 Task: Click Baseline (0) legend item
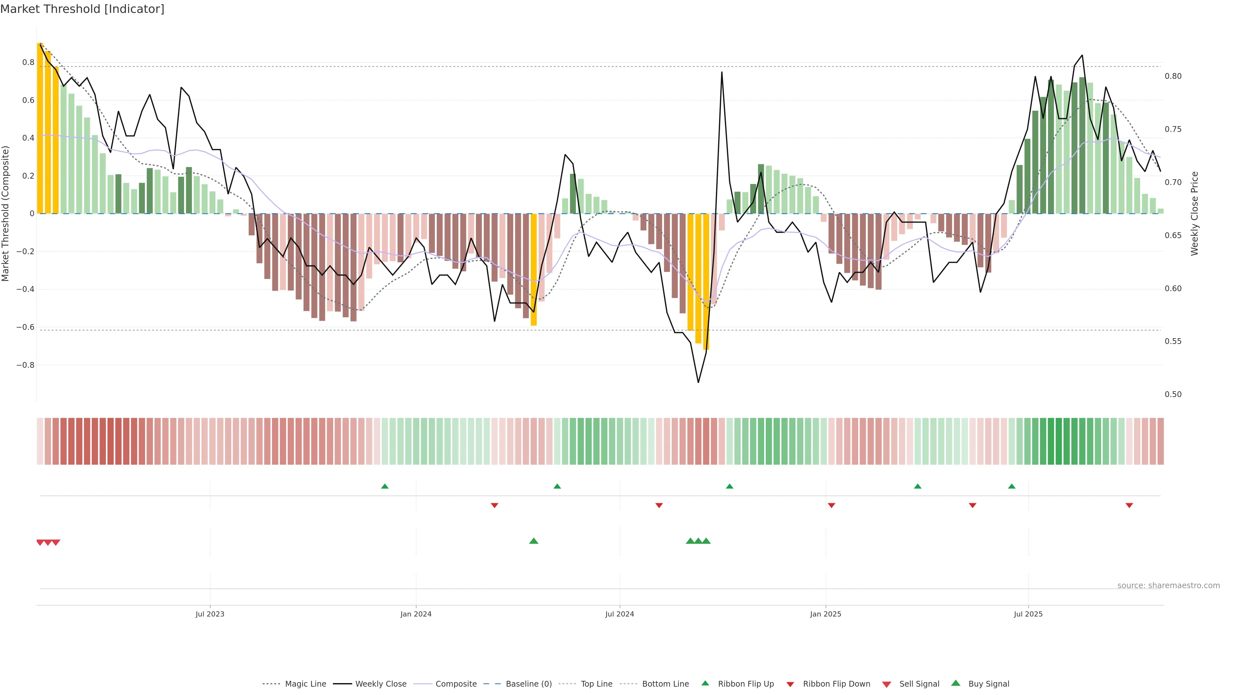click(528, 683)
